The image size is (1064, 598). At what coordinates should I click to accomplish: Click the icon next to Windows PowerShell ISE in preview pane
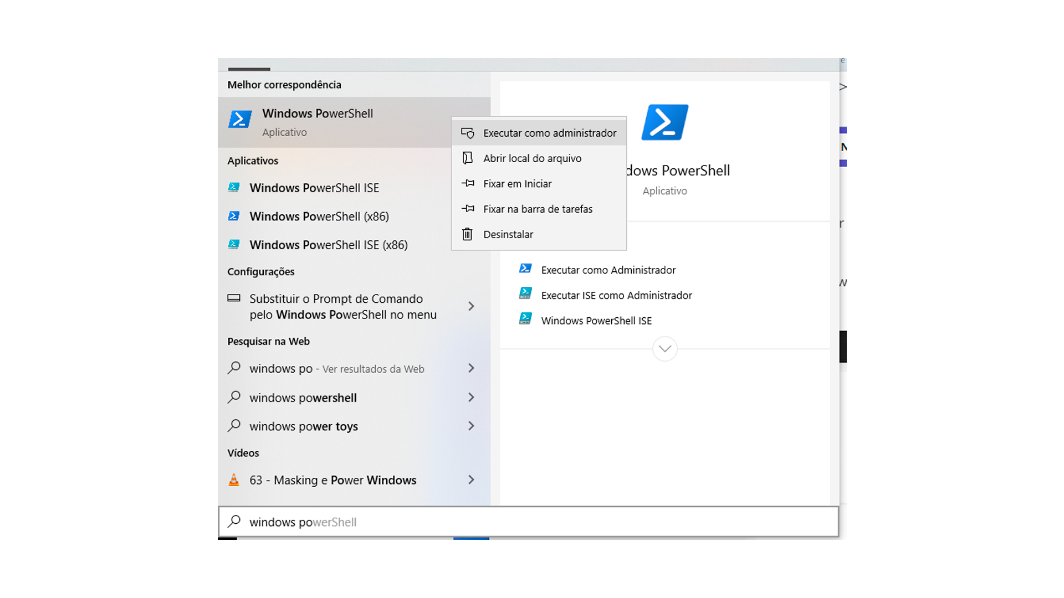click(525, 319)
